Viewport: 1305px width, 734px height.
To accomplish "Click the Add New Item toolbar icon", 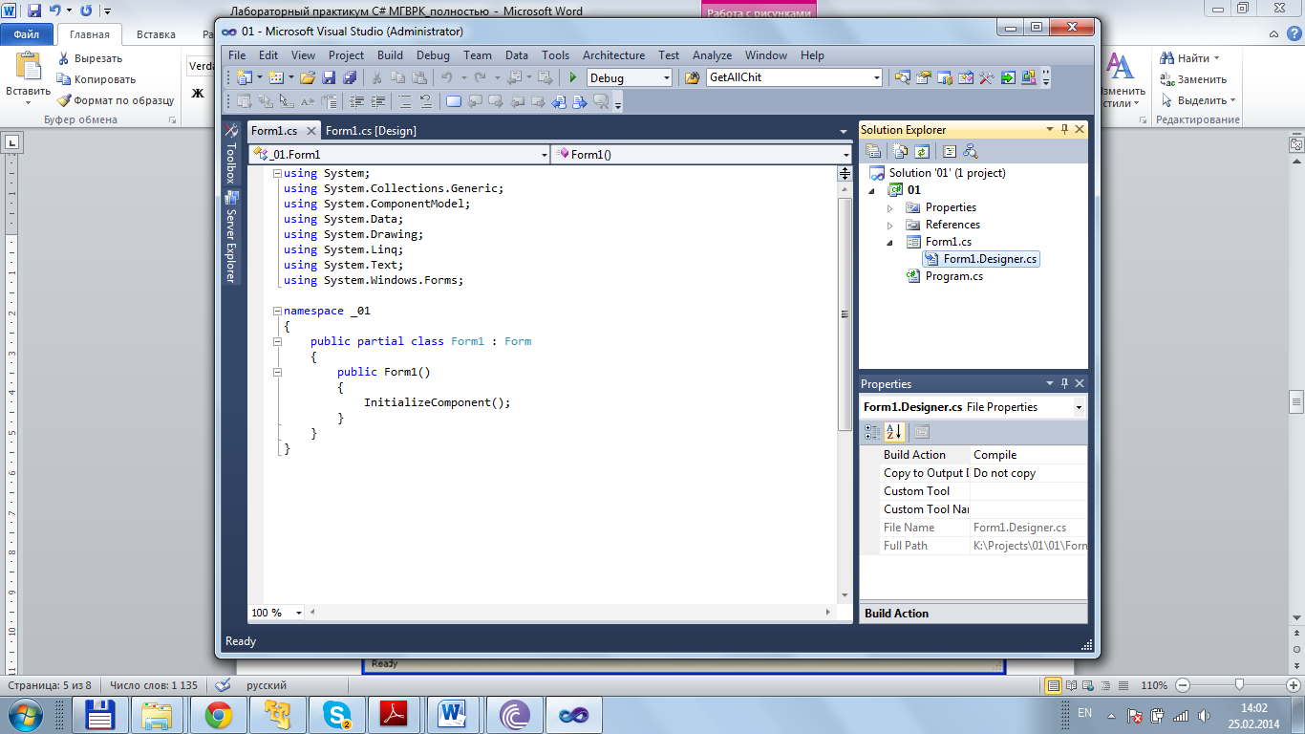I will (x=276, y=77).
